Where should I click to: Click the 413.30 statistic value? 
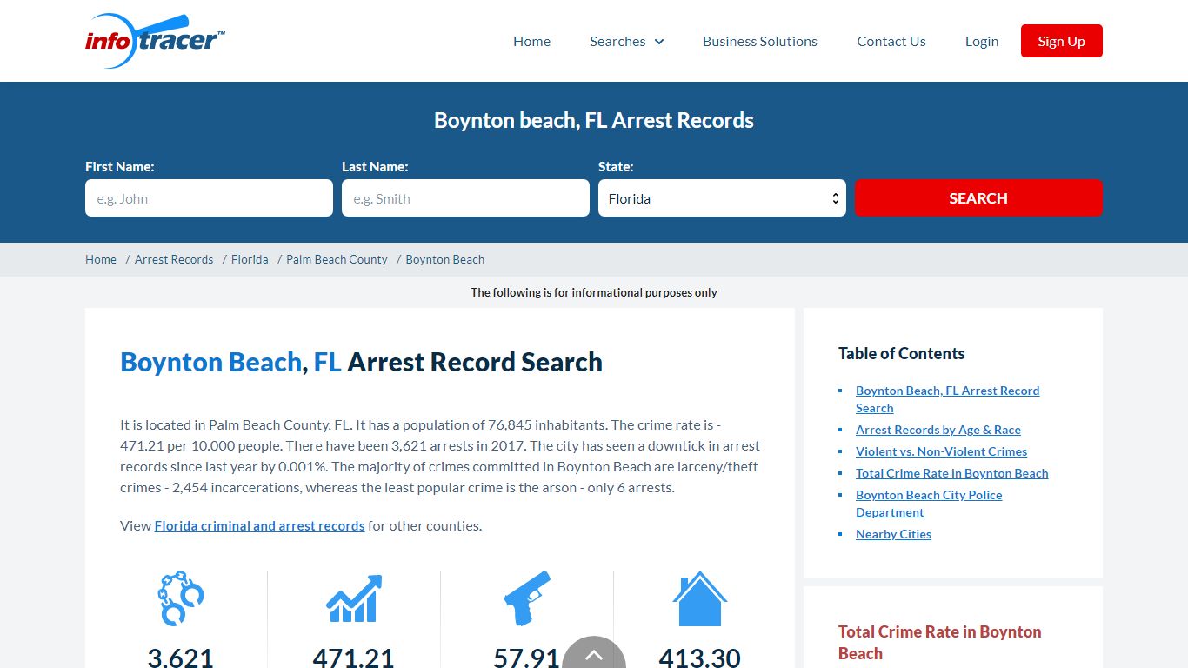699,658
